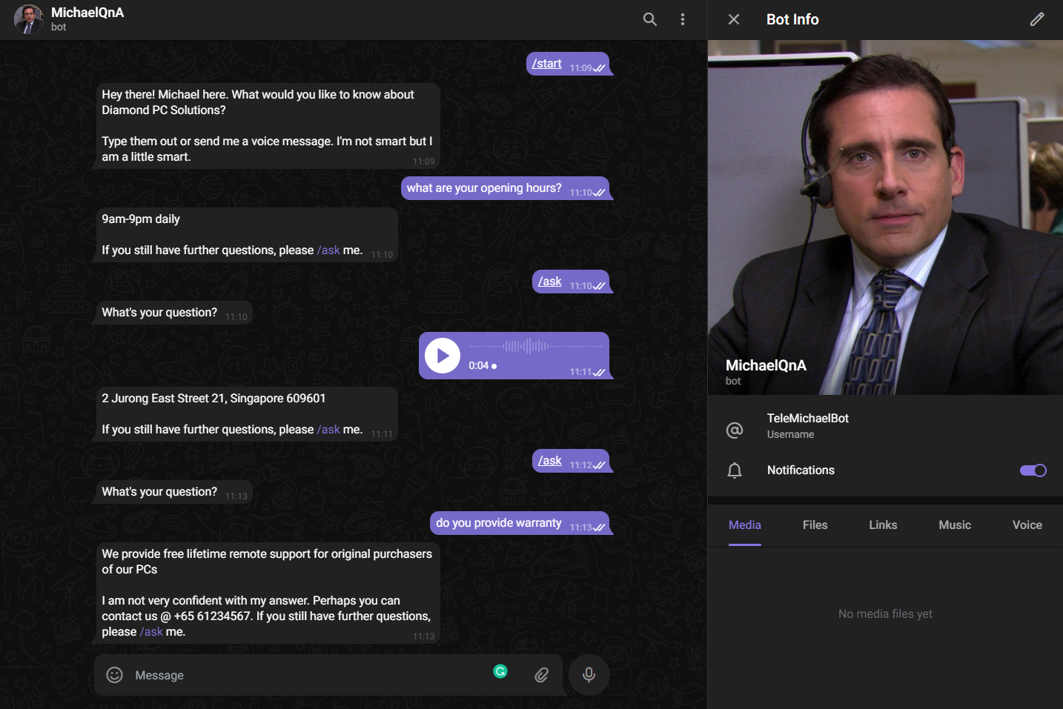Open the chat options three-dot menu
Screen dimensions: 1063x709
(683, 19)
